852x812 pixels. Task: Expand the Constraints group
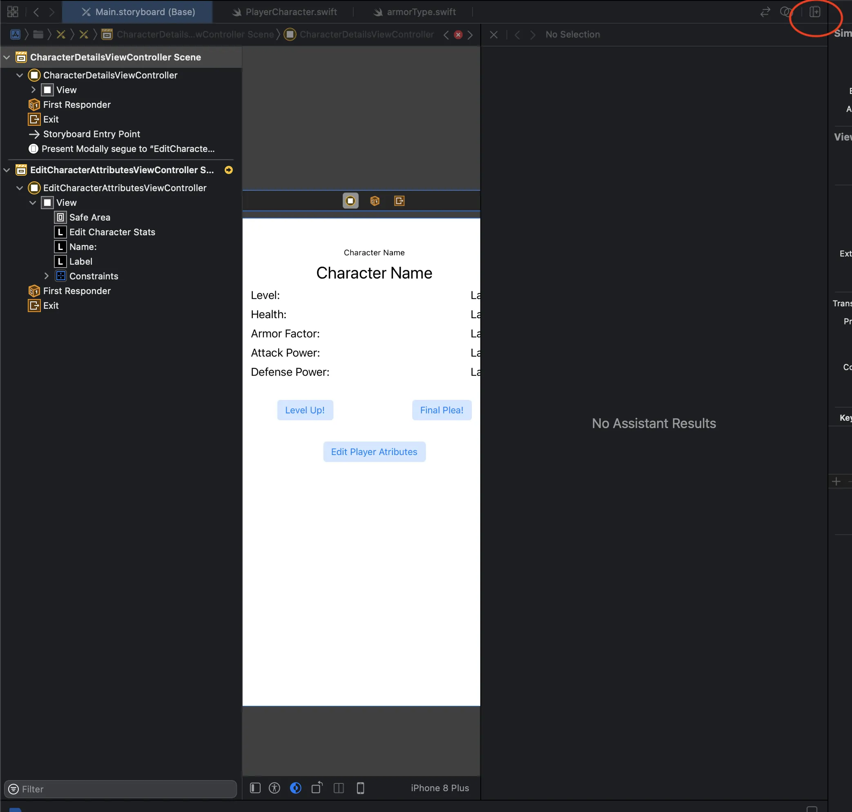(x=46, y=276)
